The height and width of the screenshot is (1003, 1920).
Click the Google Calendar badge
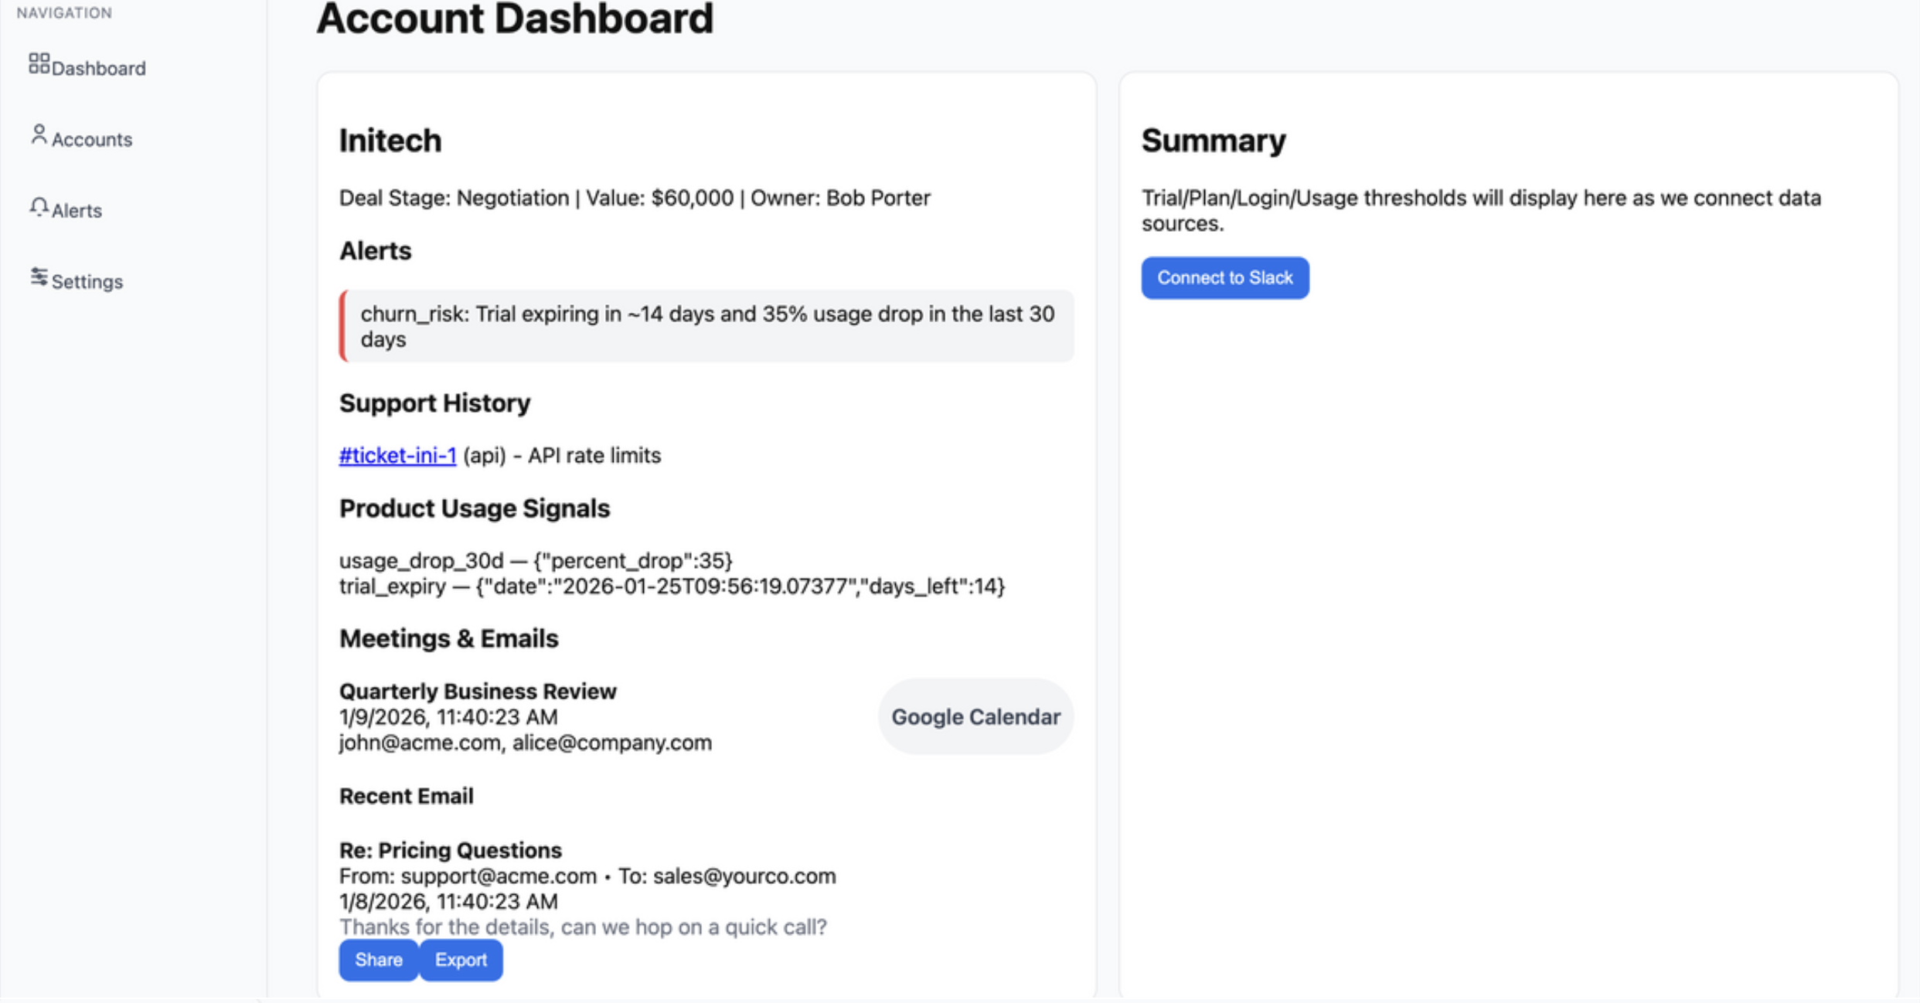(975, 717)
